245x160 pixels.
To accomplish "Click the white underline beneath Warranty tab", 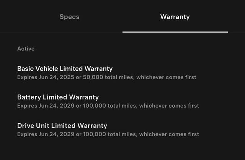I will pos(175,32).
